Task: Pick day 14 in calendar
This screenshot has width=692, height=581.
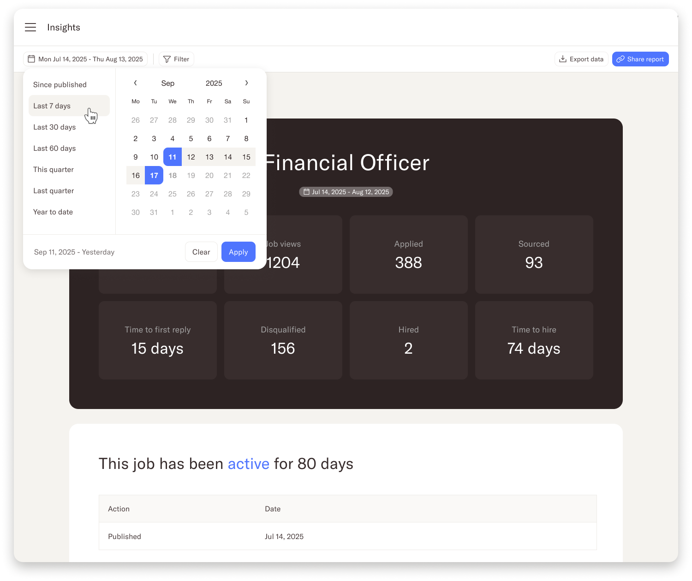Action: point(228,157)
